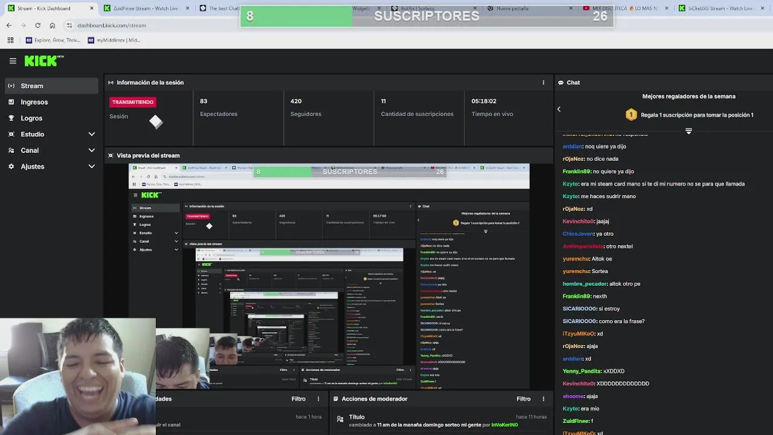Click username hombre_pecador in chat
This screenshot has height=435, width=773.
coord(585,284)
